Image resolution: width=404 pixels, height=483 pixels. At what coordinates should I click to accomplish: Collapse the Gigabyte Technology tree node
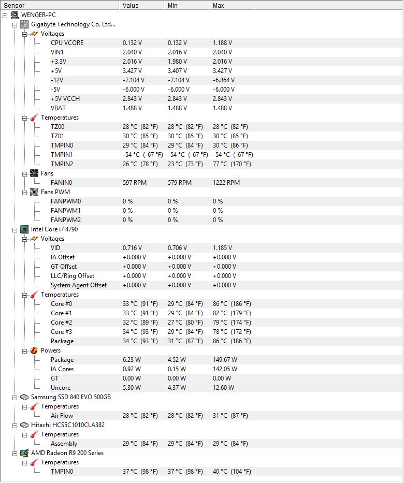pyautogui.click(x=15, y=25)
